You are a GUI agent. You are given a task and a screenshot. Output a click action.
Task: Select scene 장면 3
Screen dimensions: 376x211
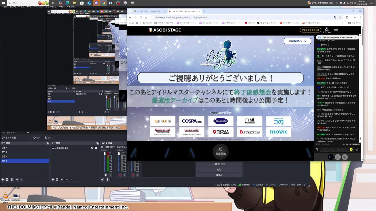[25, 156]
